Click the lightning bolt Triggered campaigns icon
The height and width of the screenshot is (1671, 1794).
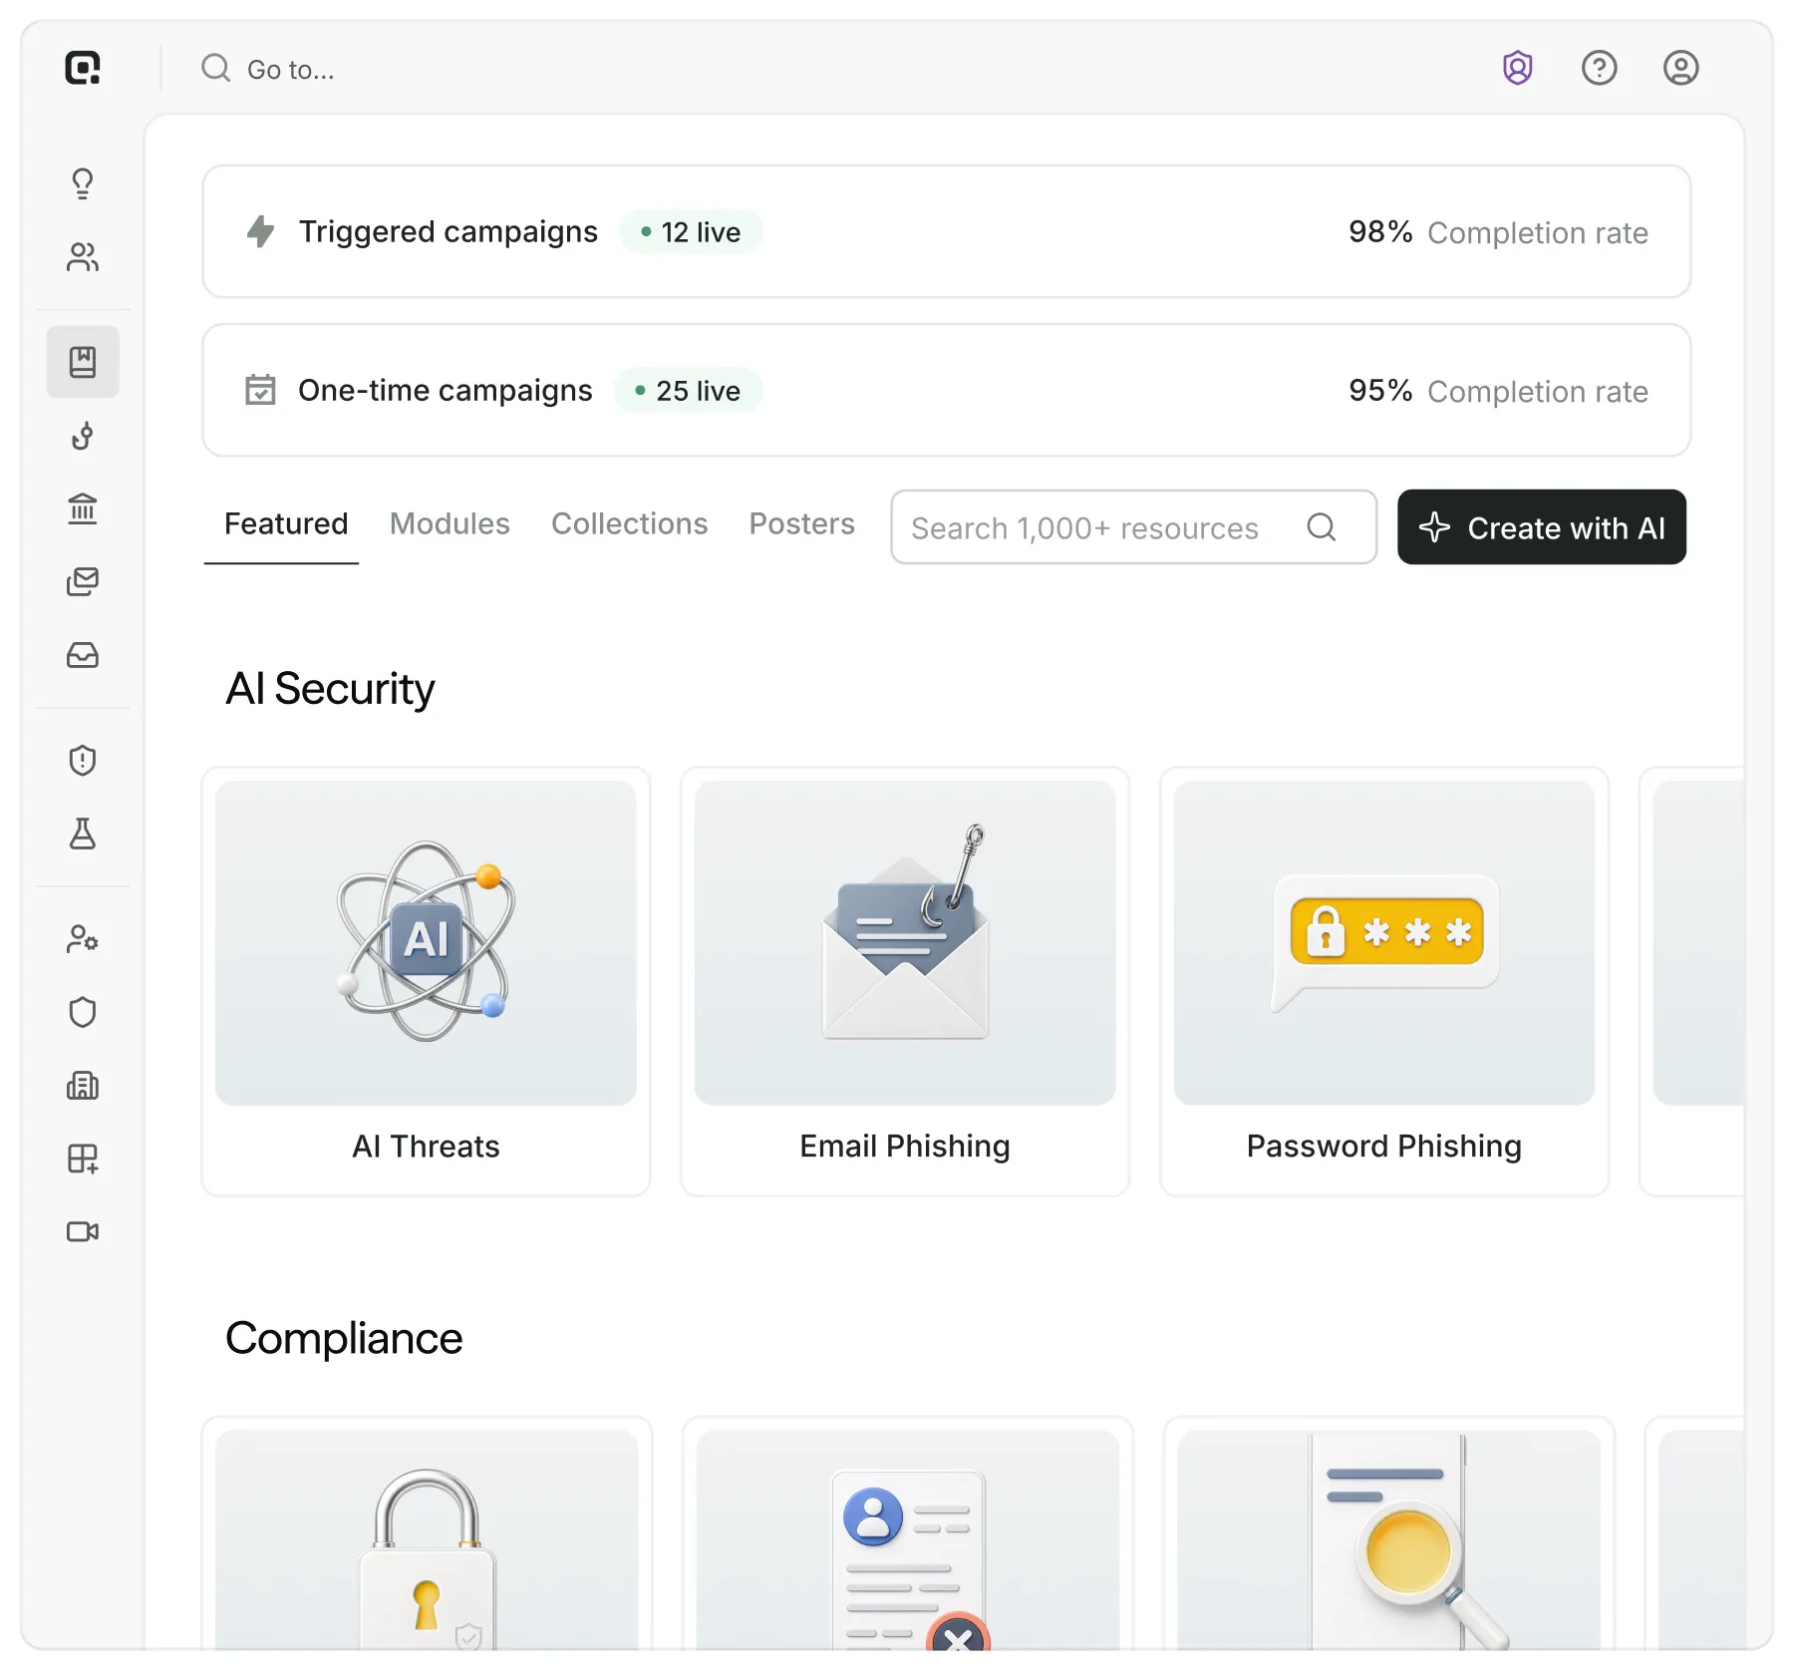[261, 231]
